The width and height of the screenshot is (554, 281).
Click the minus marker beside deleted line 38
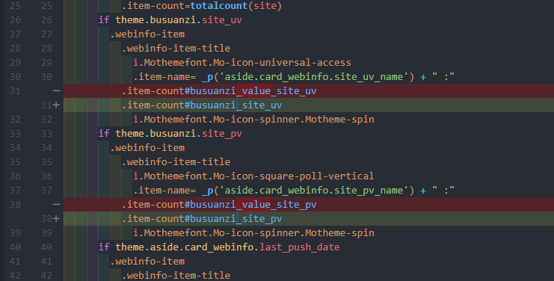point(56,204)
